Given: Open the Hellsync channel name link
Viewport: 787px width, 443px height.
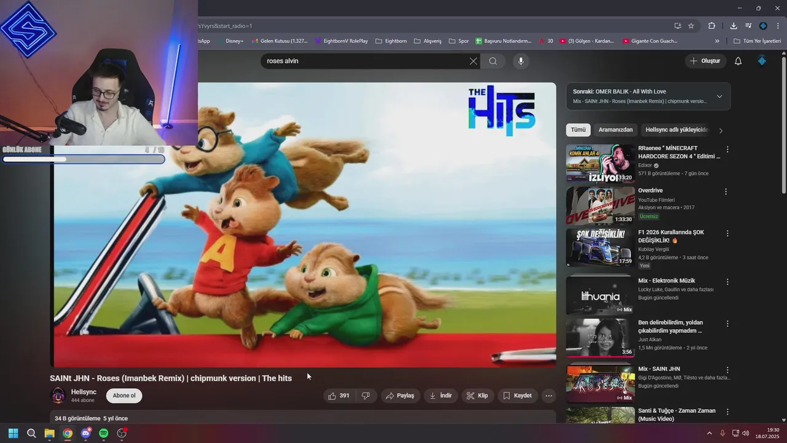Looking at the screenshot, I should point(84,392).
